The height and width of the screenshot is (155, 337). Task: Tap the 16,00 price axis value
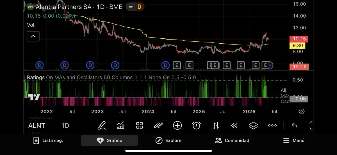(x=299, y=4)
